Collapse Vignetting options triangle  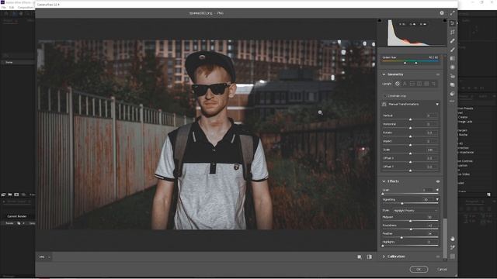437,200
